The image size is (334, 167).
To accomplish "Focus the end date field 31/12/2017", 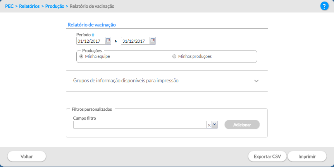I will coord(135,41).
